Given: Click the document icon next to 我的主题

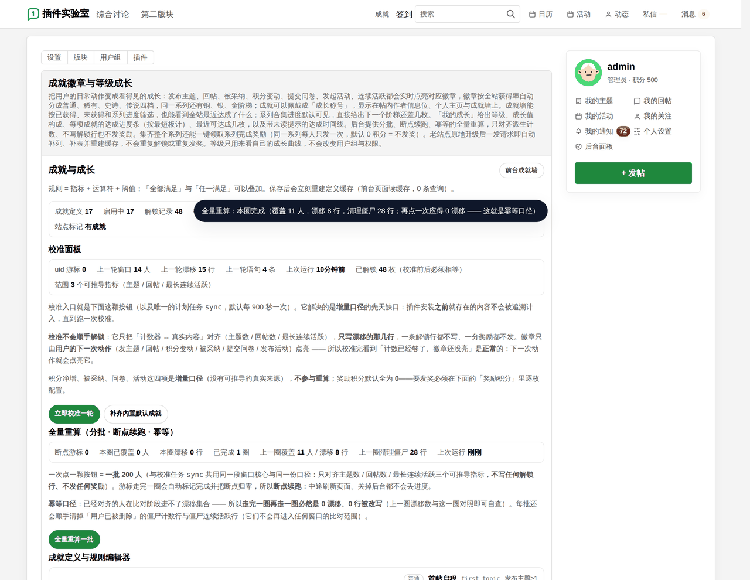Looking at the screenshot, I should [578, 101].
